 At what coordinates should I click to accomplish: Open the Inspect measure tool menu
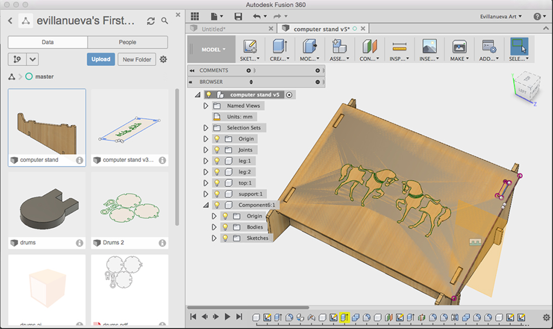click(x=399, y=50)
